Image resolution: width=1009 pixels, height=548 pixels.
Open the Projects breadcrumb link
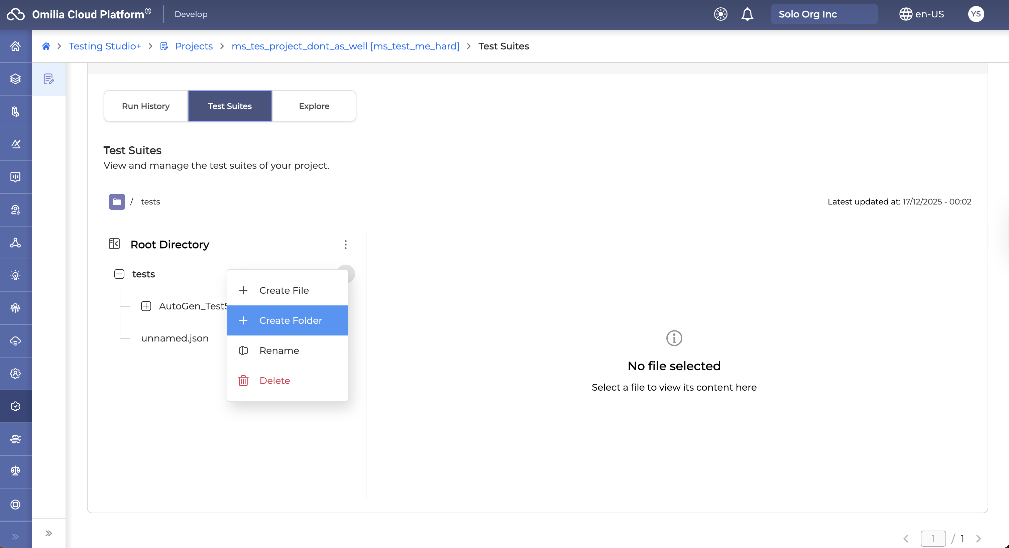click(194, 46)
